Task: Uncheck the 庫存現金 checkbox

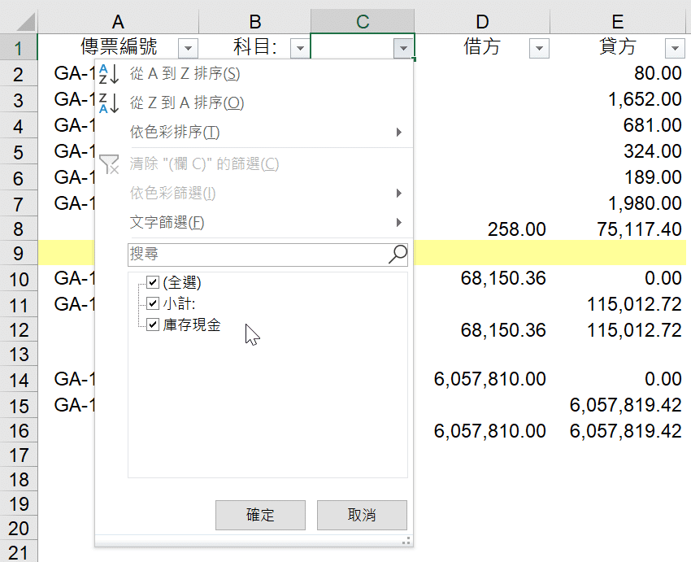Action: [153, 325]
